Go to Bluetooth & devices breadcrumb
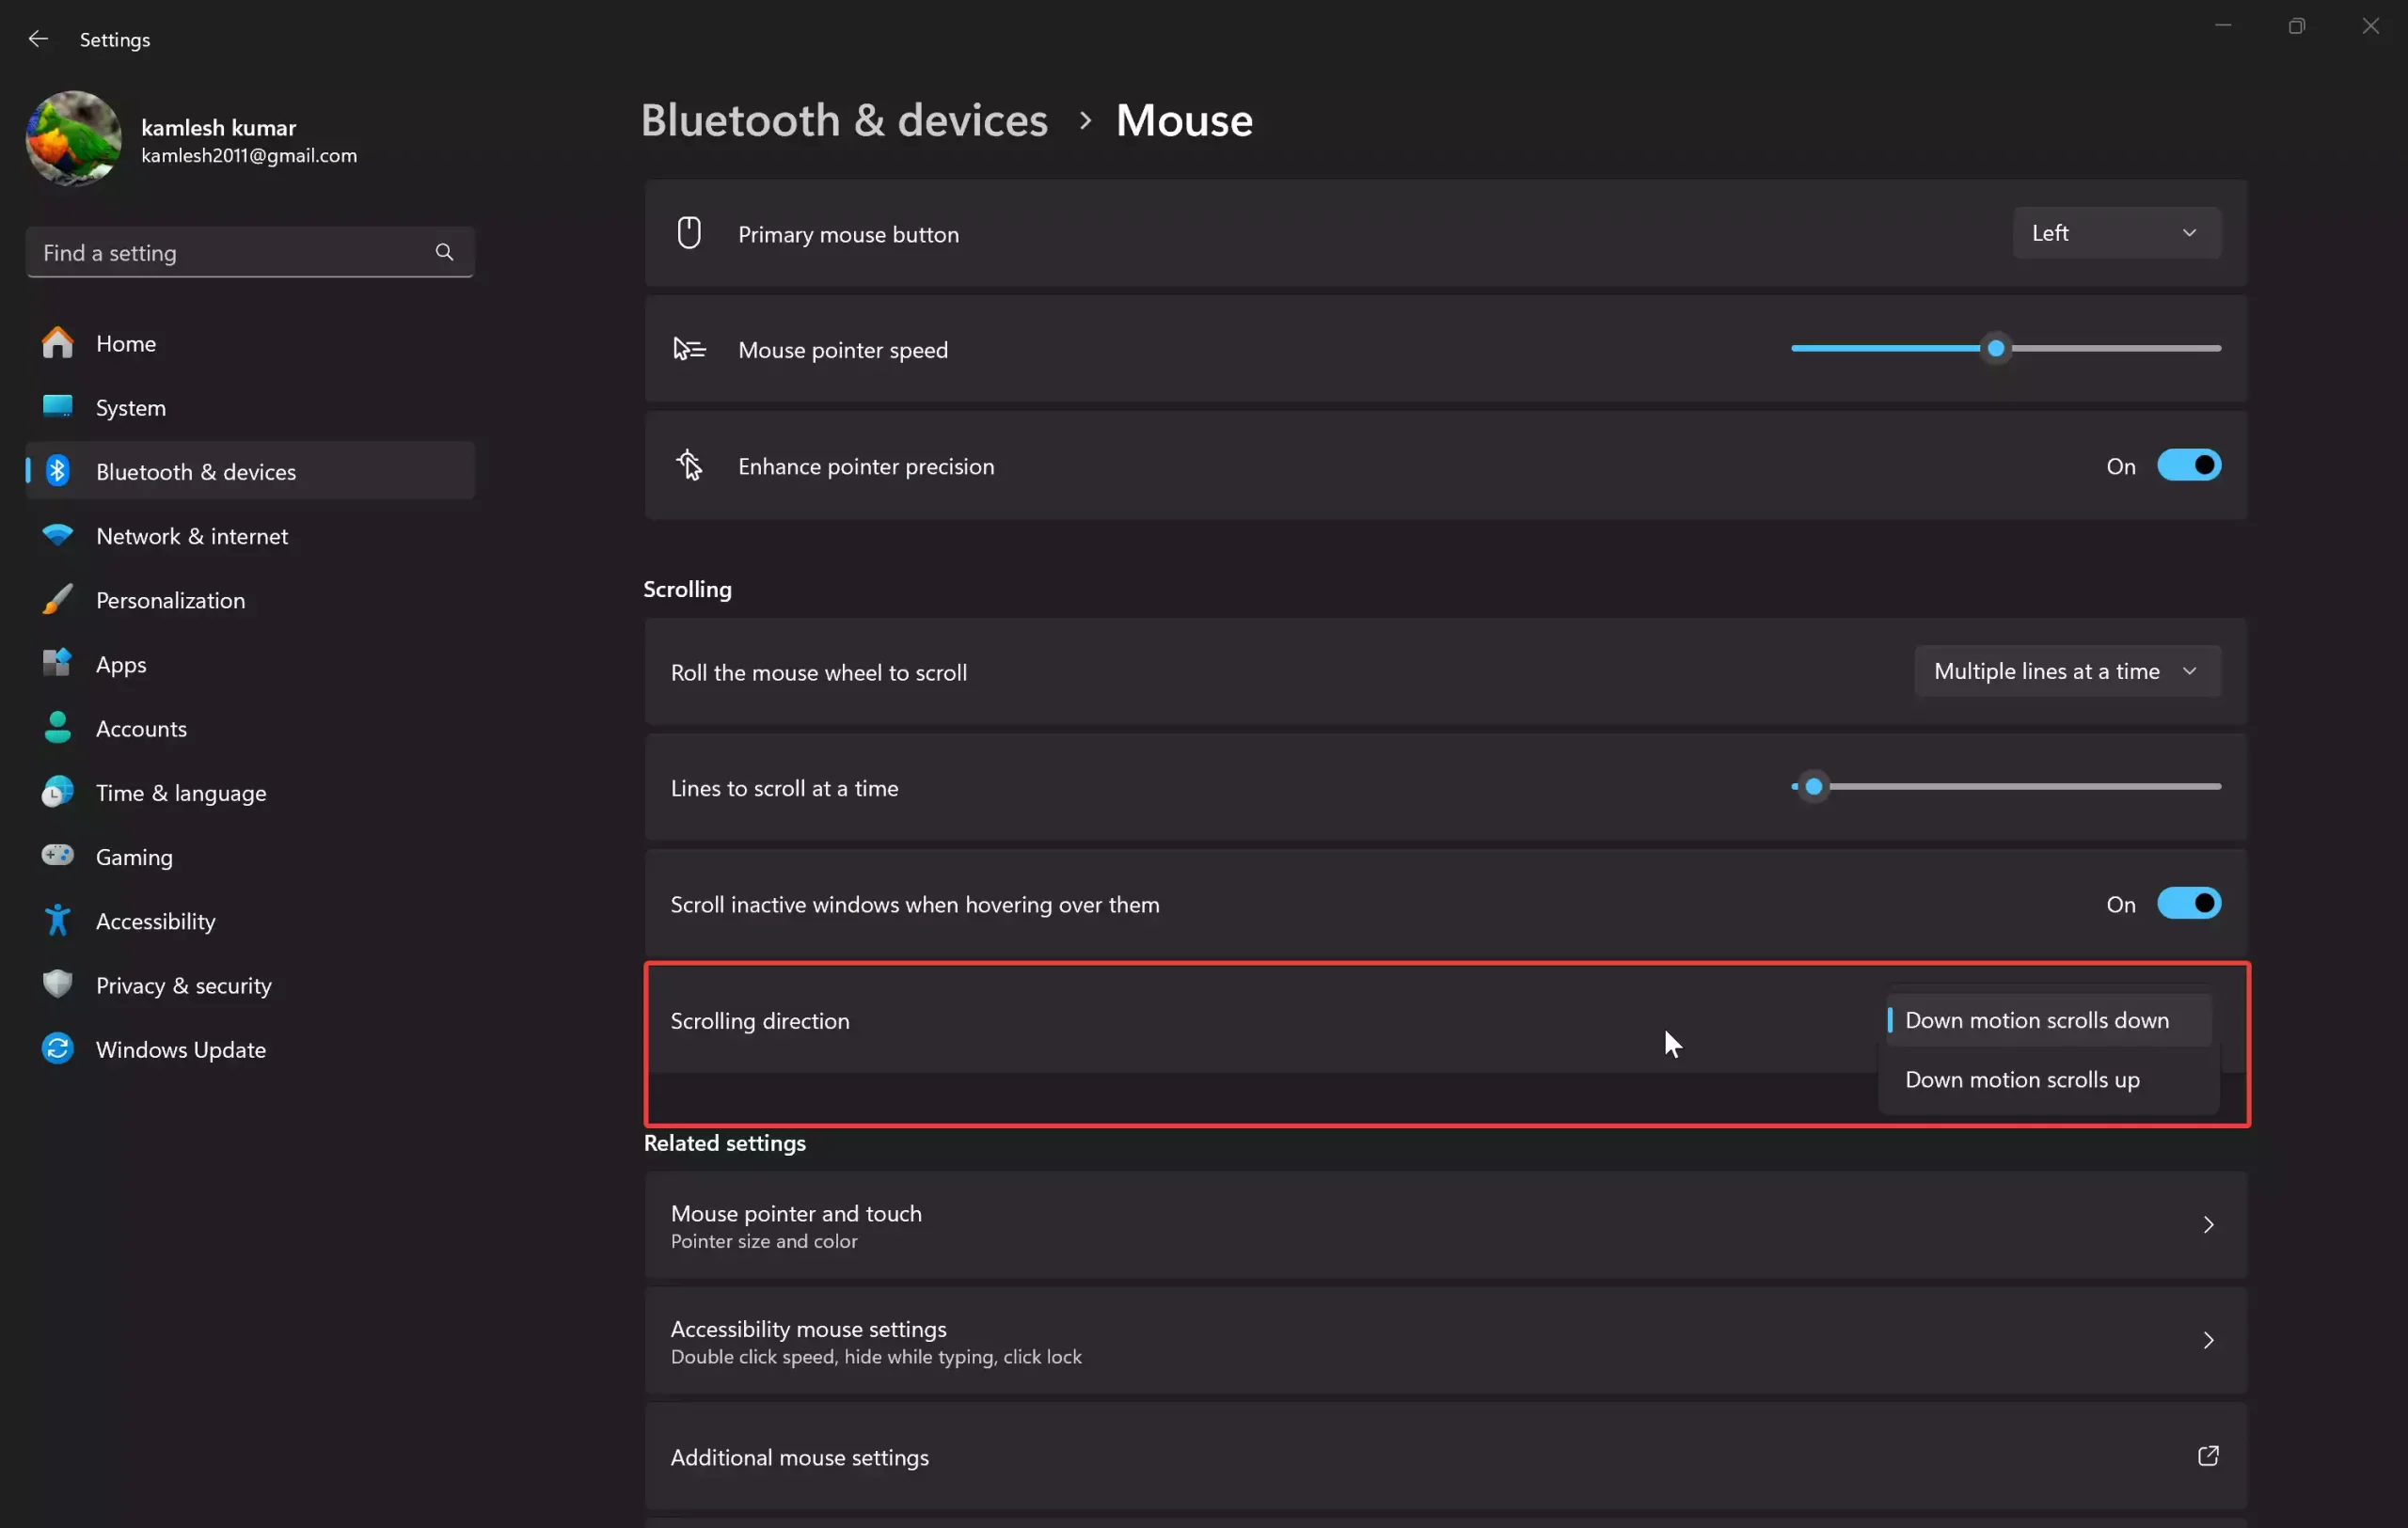Screen dimensions: 2408x1528 [843, 121]
